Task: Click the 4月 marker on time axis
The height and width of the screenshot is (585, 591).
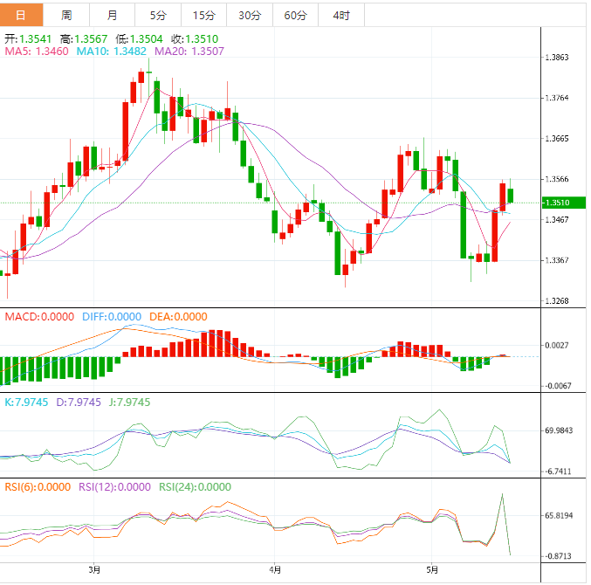Action: (276, 570)
